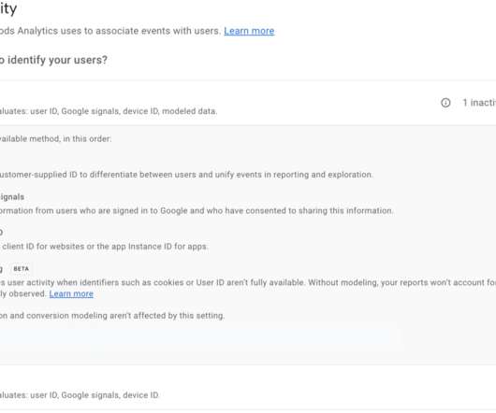The image size is (496, 413).
Task: Click the "available method, in this order" text
Action: coord(55,139)
